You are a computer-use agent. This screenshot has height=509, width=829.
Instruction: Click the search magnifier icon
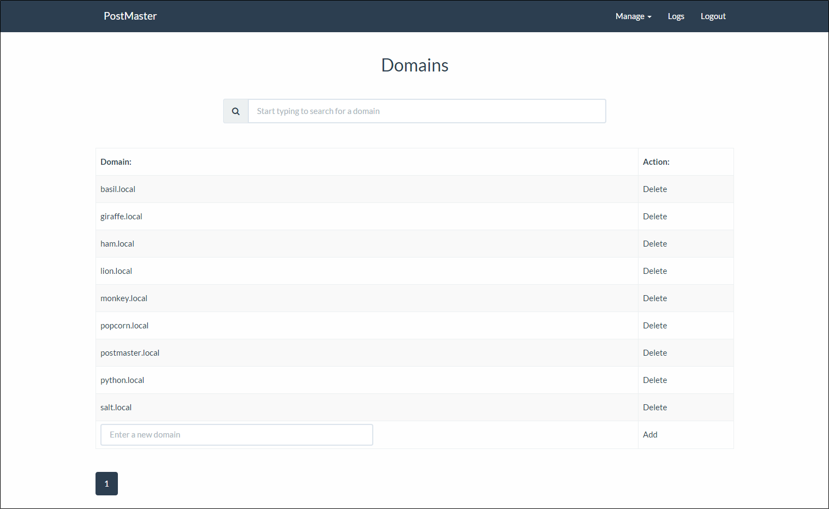click(x=236, y=111)
